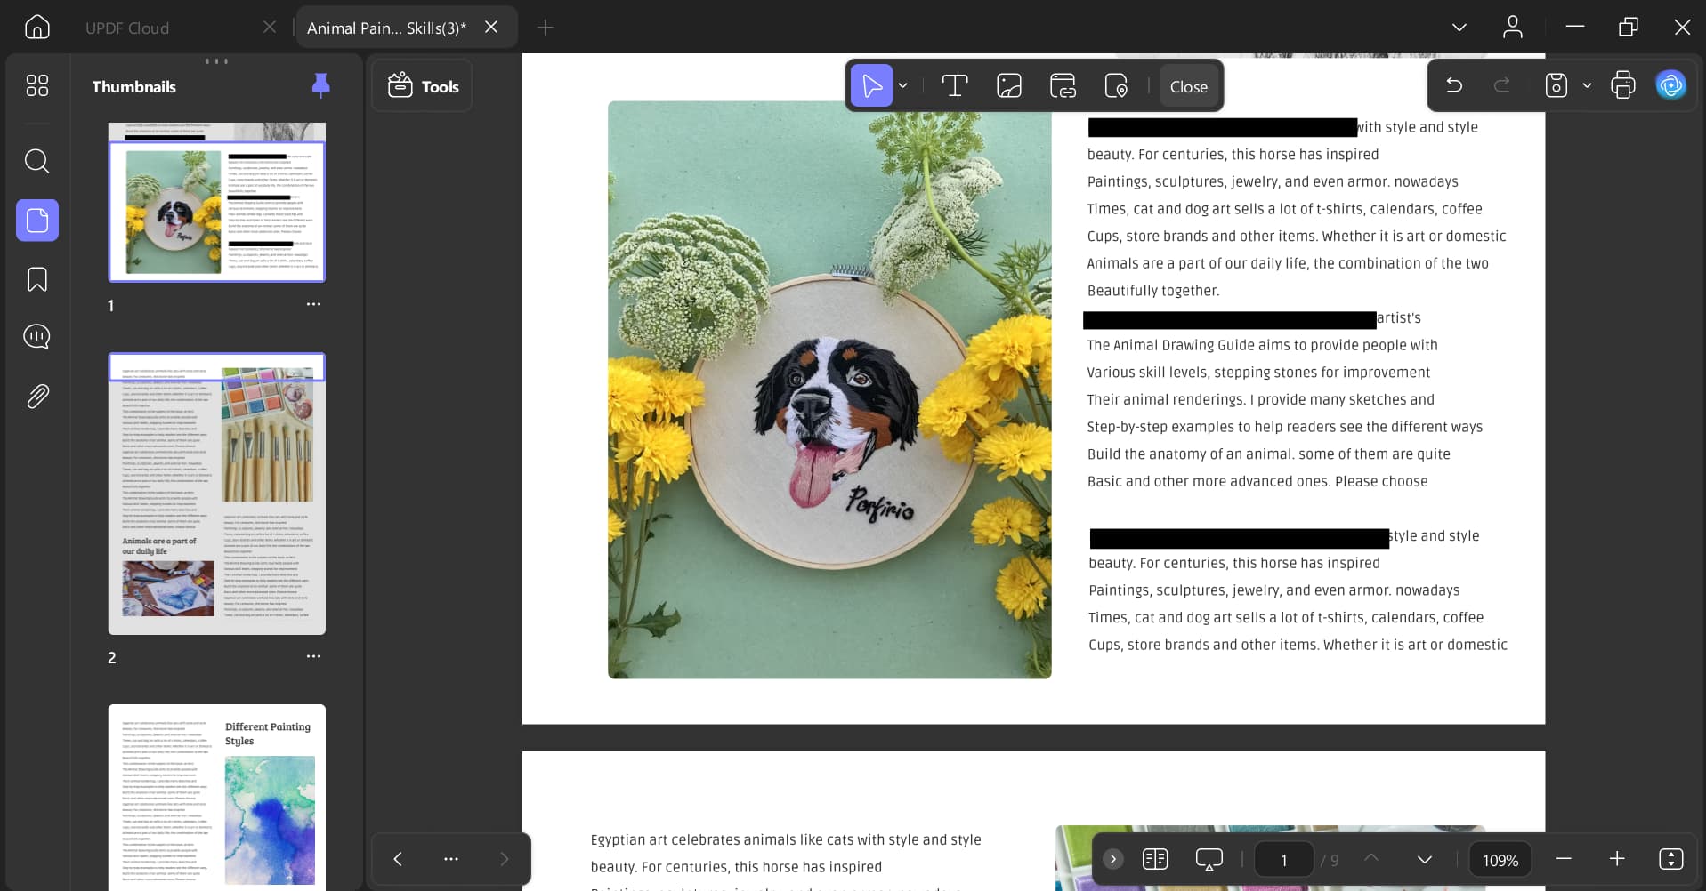Select the Image edit tool

point(1008,86)
